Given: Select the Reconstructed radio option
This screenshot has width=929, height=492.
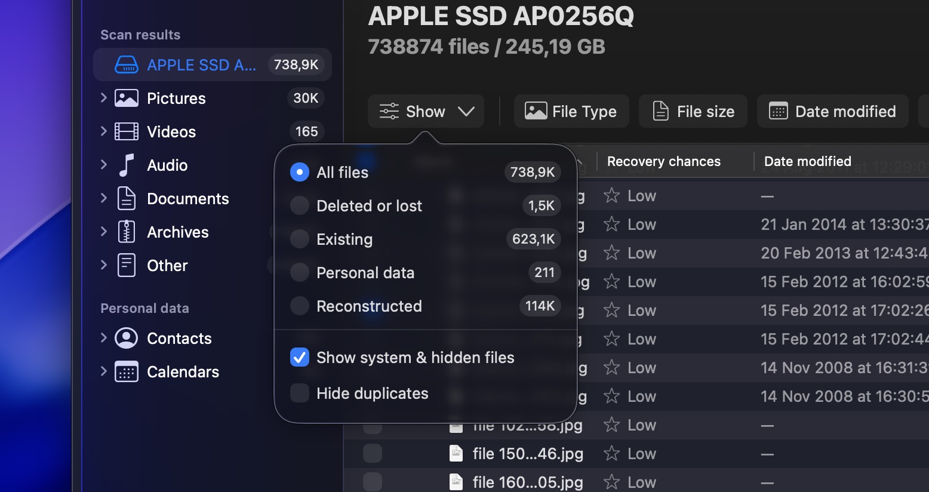Looking at the screenshot, I should 299,306.
